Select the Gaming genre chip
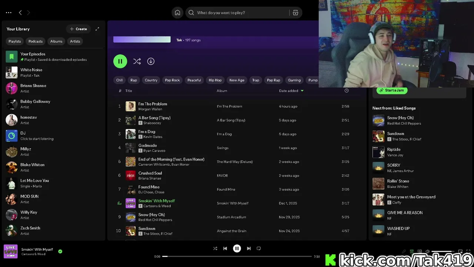This screenshot has height=267, width=474. pos(294,80)
